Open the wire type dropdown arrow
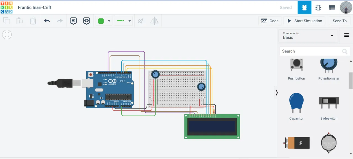This screenshot has width=353, height=159. point(130,21)
